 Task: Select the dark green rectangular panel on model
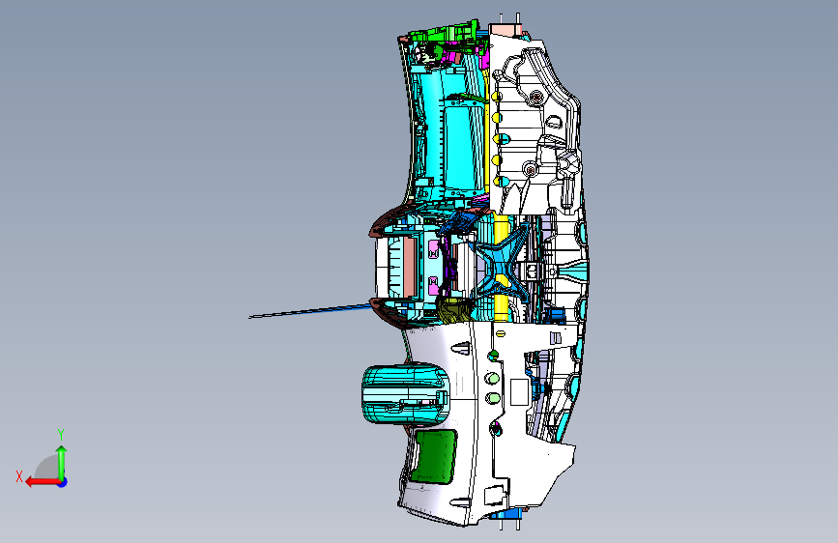coord(435,457)
